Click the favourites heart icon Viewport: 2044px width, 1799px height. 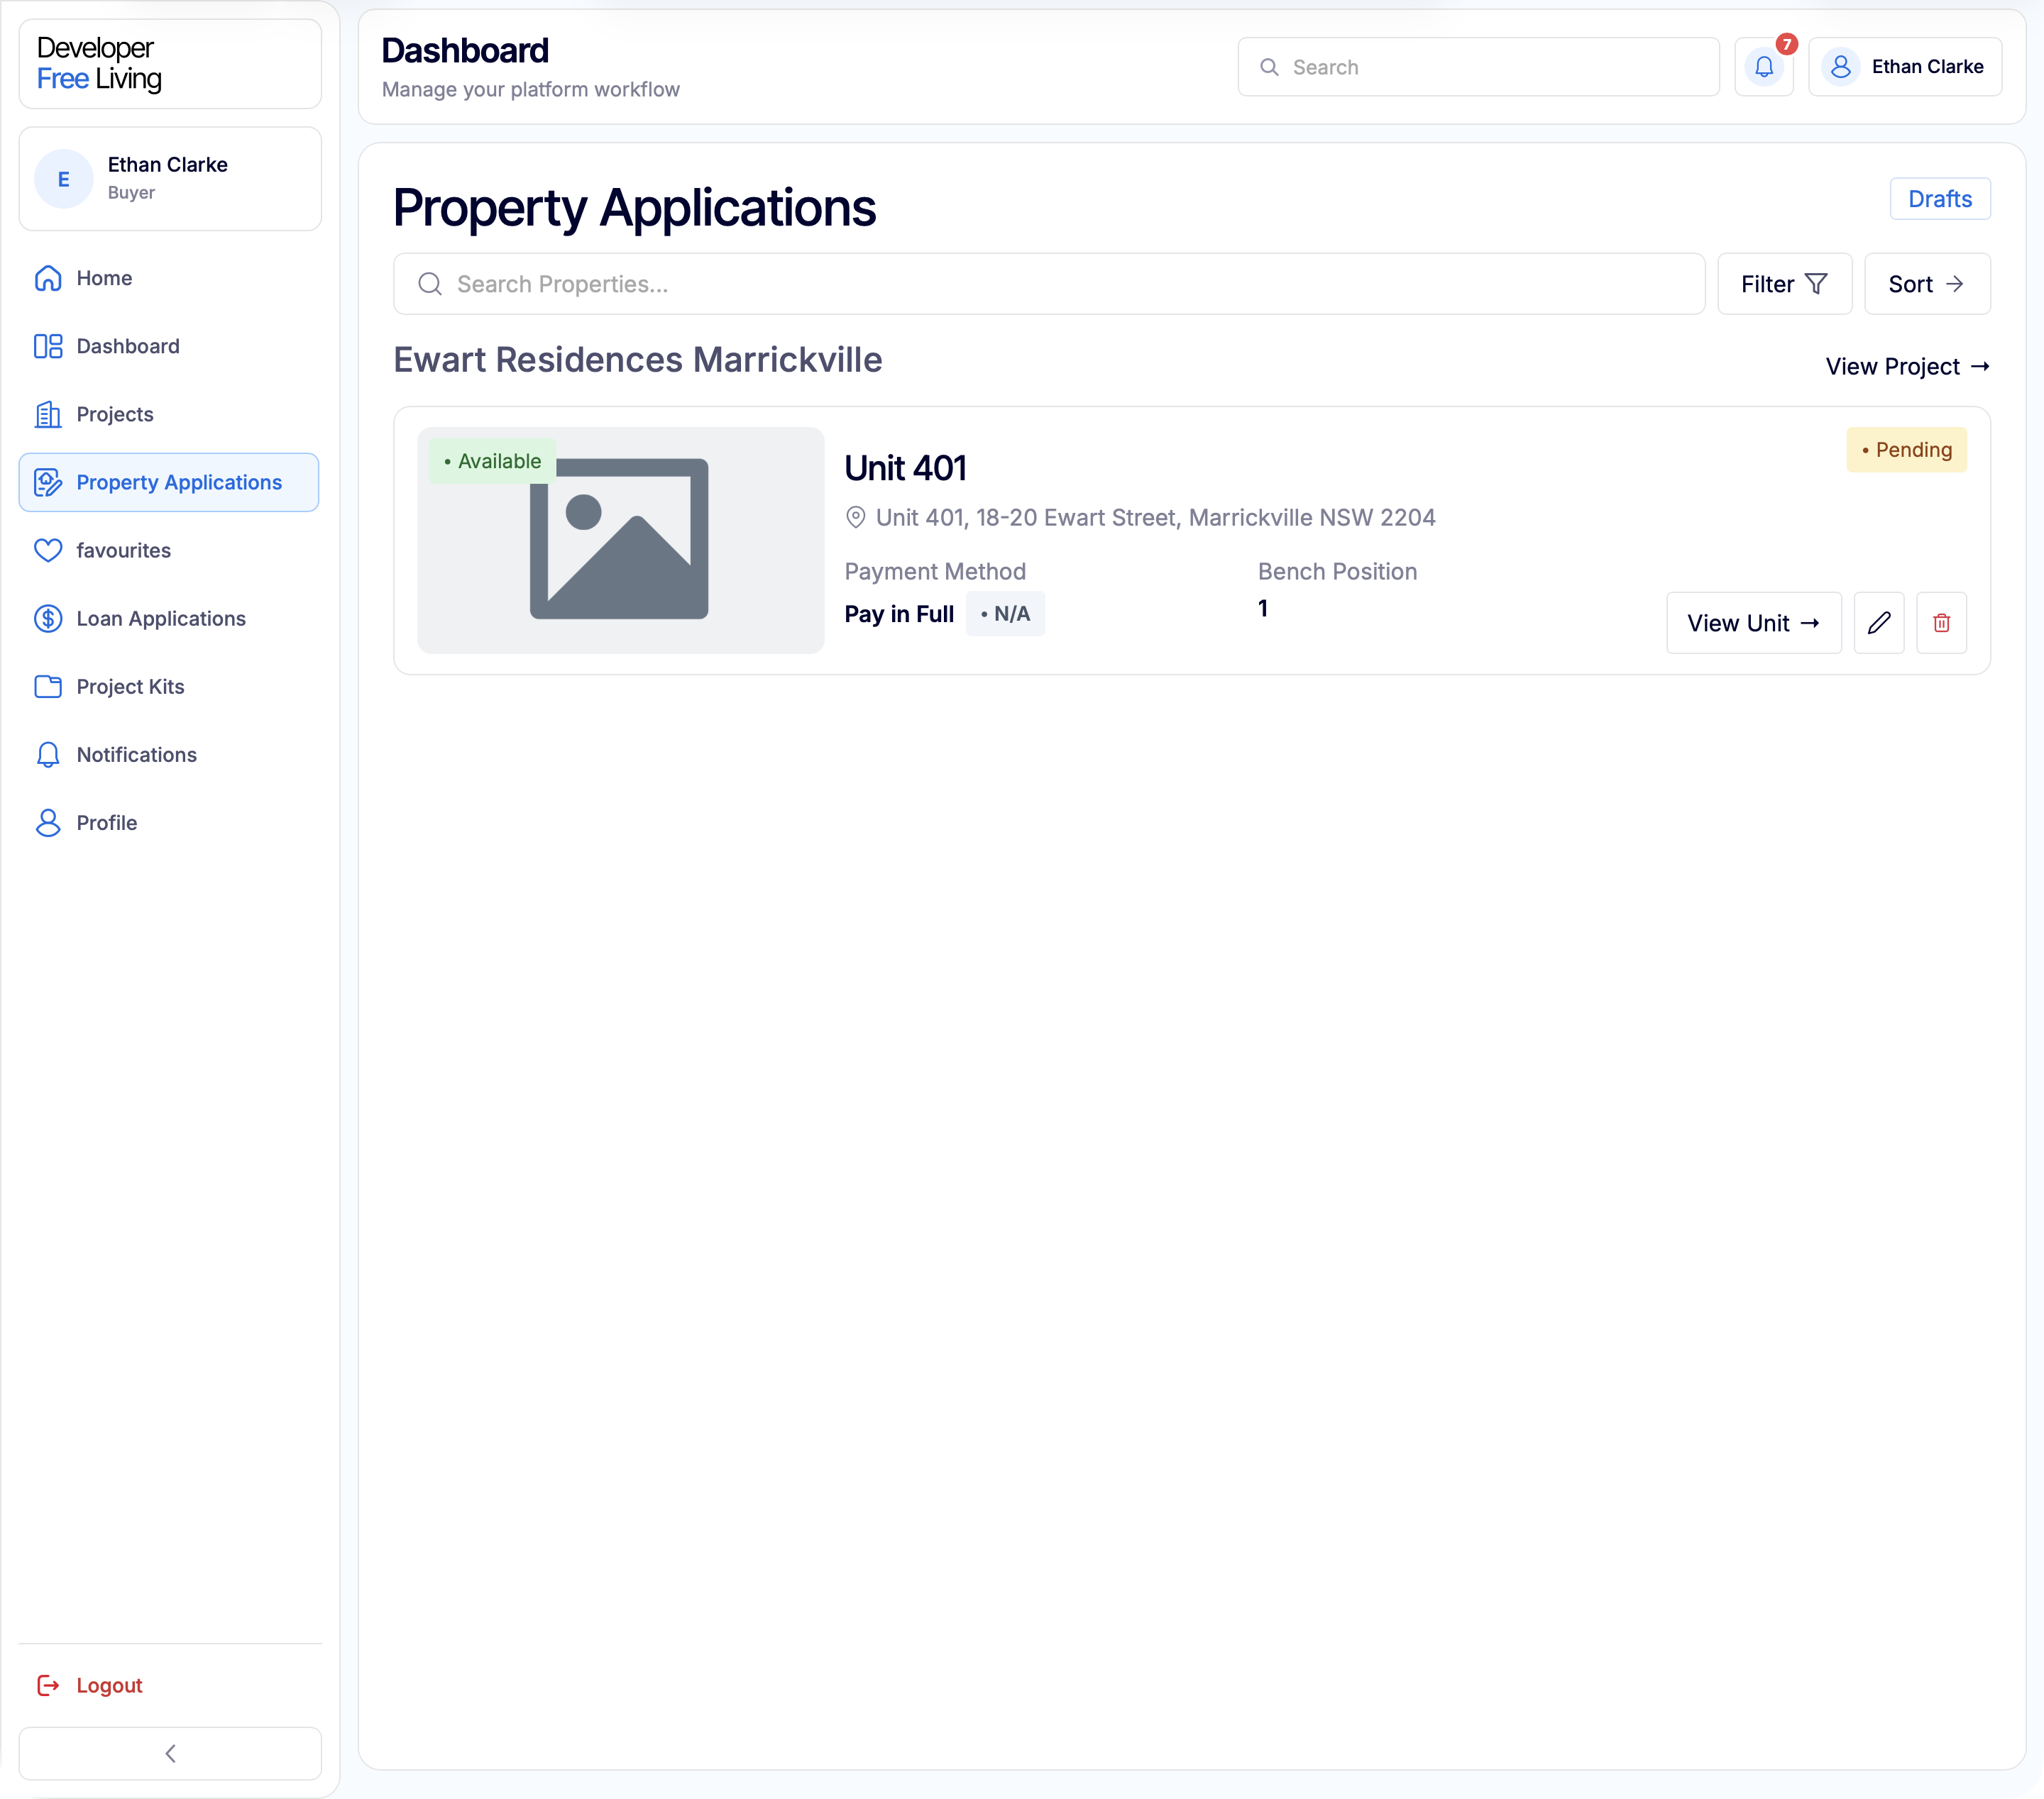coord(48,550)
